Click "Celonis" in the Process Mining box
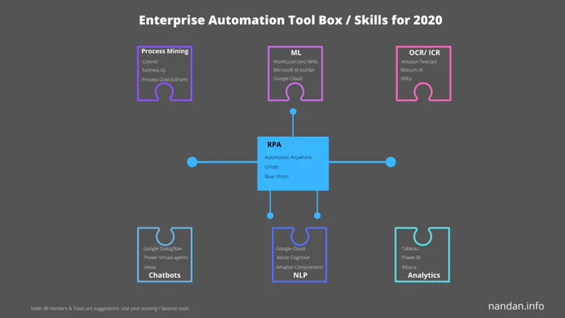Screen dimensions: 565x318 pyautogui.click(x=150, y=61)
